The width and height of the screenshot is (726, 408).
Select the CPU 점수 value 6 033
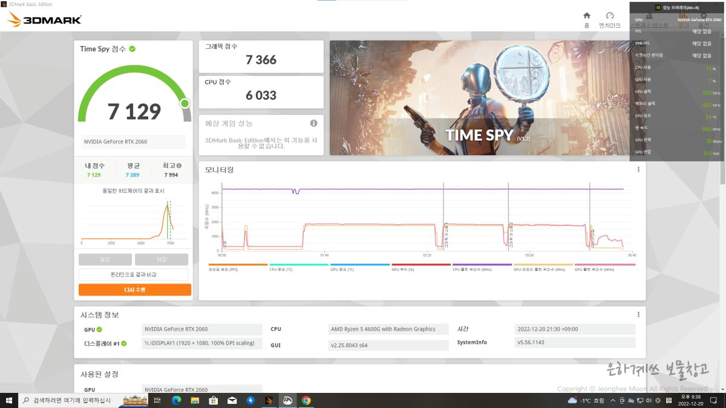pos(261,95)
